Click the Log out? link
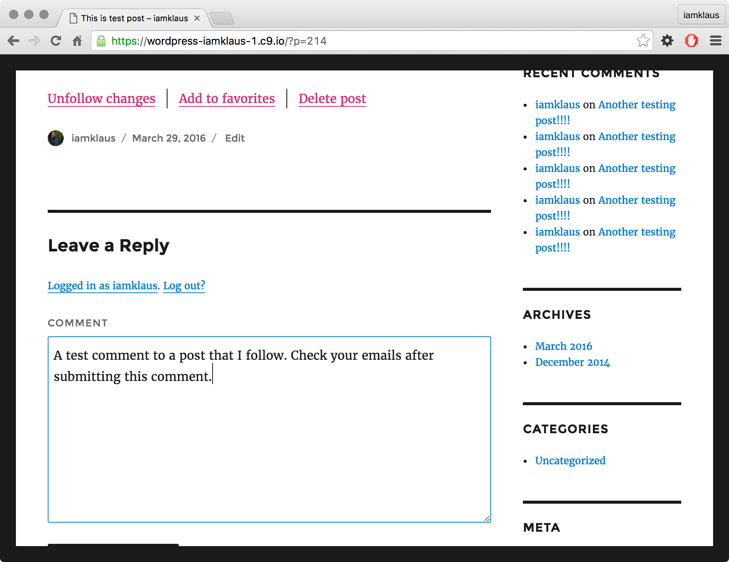The height and width of the screenshot is (562, 729). pos(184,286)
